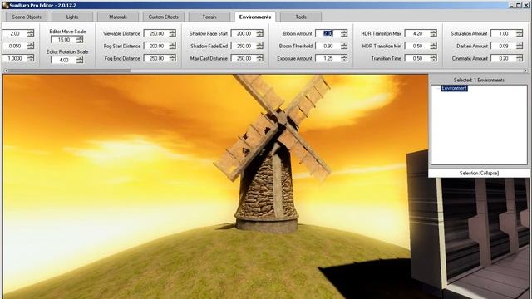The width and height of the screenshot is (532, 299).
Task: Adjust the Darken Amount spinner arrows
Action: [520, 46]
